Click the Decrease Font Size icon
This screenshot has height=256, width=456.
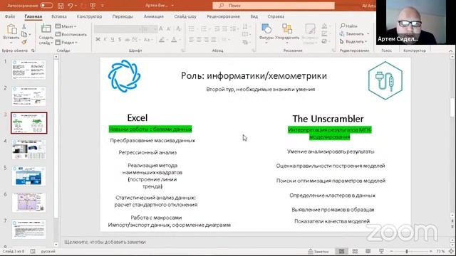click(x=169, y=28)
